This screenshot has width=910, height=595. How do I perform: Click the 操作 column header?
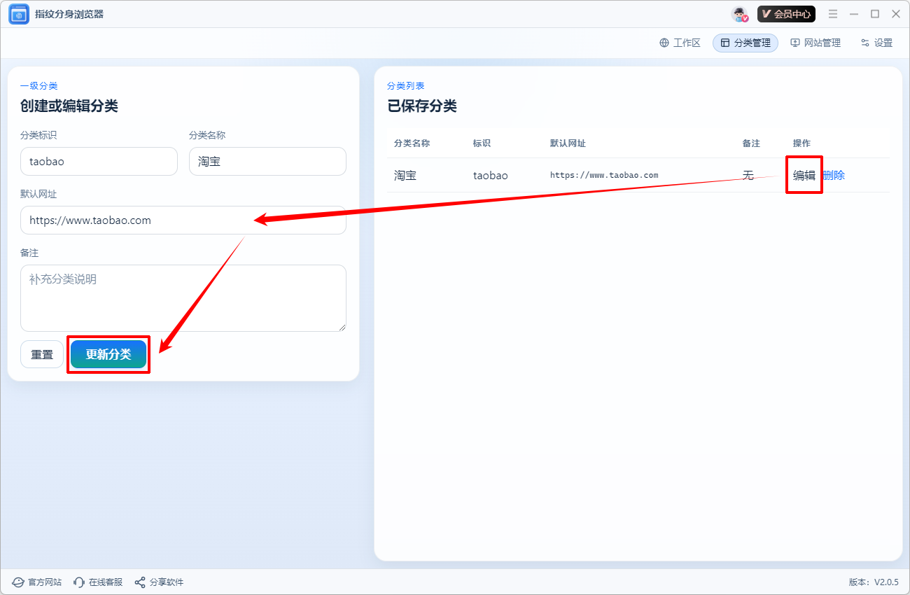pyautogui.click(x=801, y=143)
